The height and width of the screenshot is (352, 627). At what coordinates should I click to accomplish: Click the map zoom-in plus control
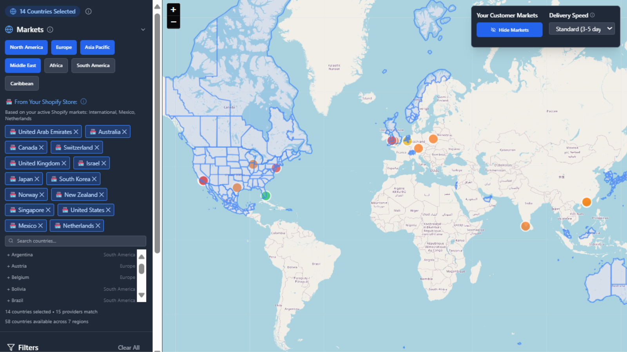173,9
